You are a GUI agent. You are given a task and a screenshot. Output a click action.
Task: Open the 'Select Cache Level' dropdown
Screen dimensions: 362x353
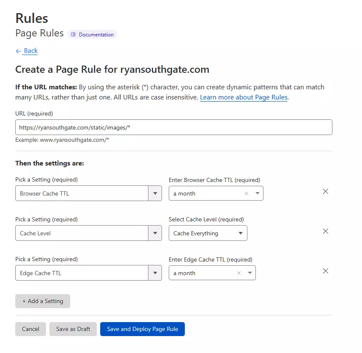tap(240, 233)
